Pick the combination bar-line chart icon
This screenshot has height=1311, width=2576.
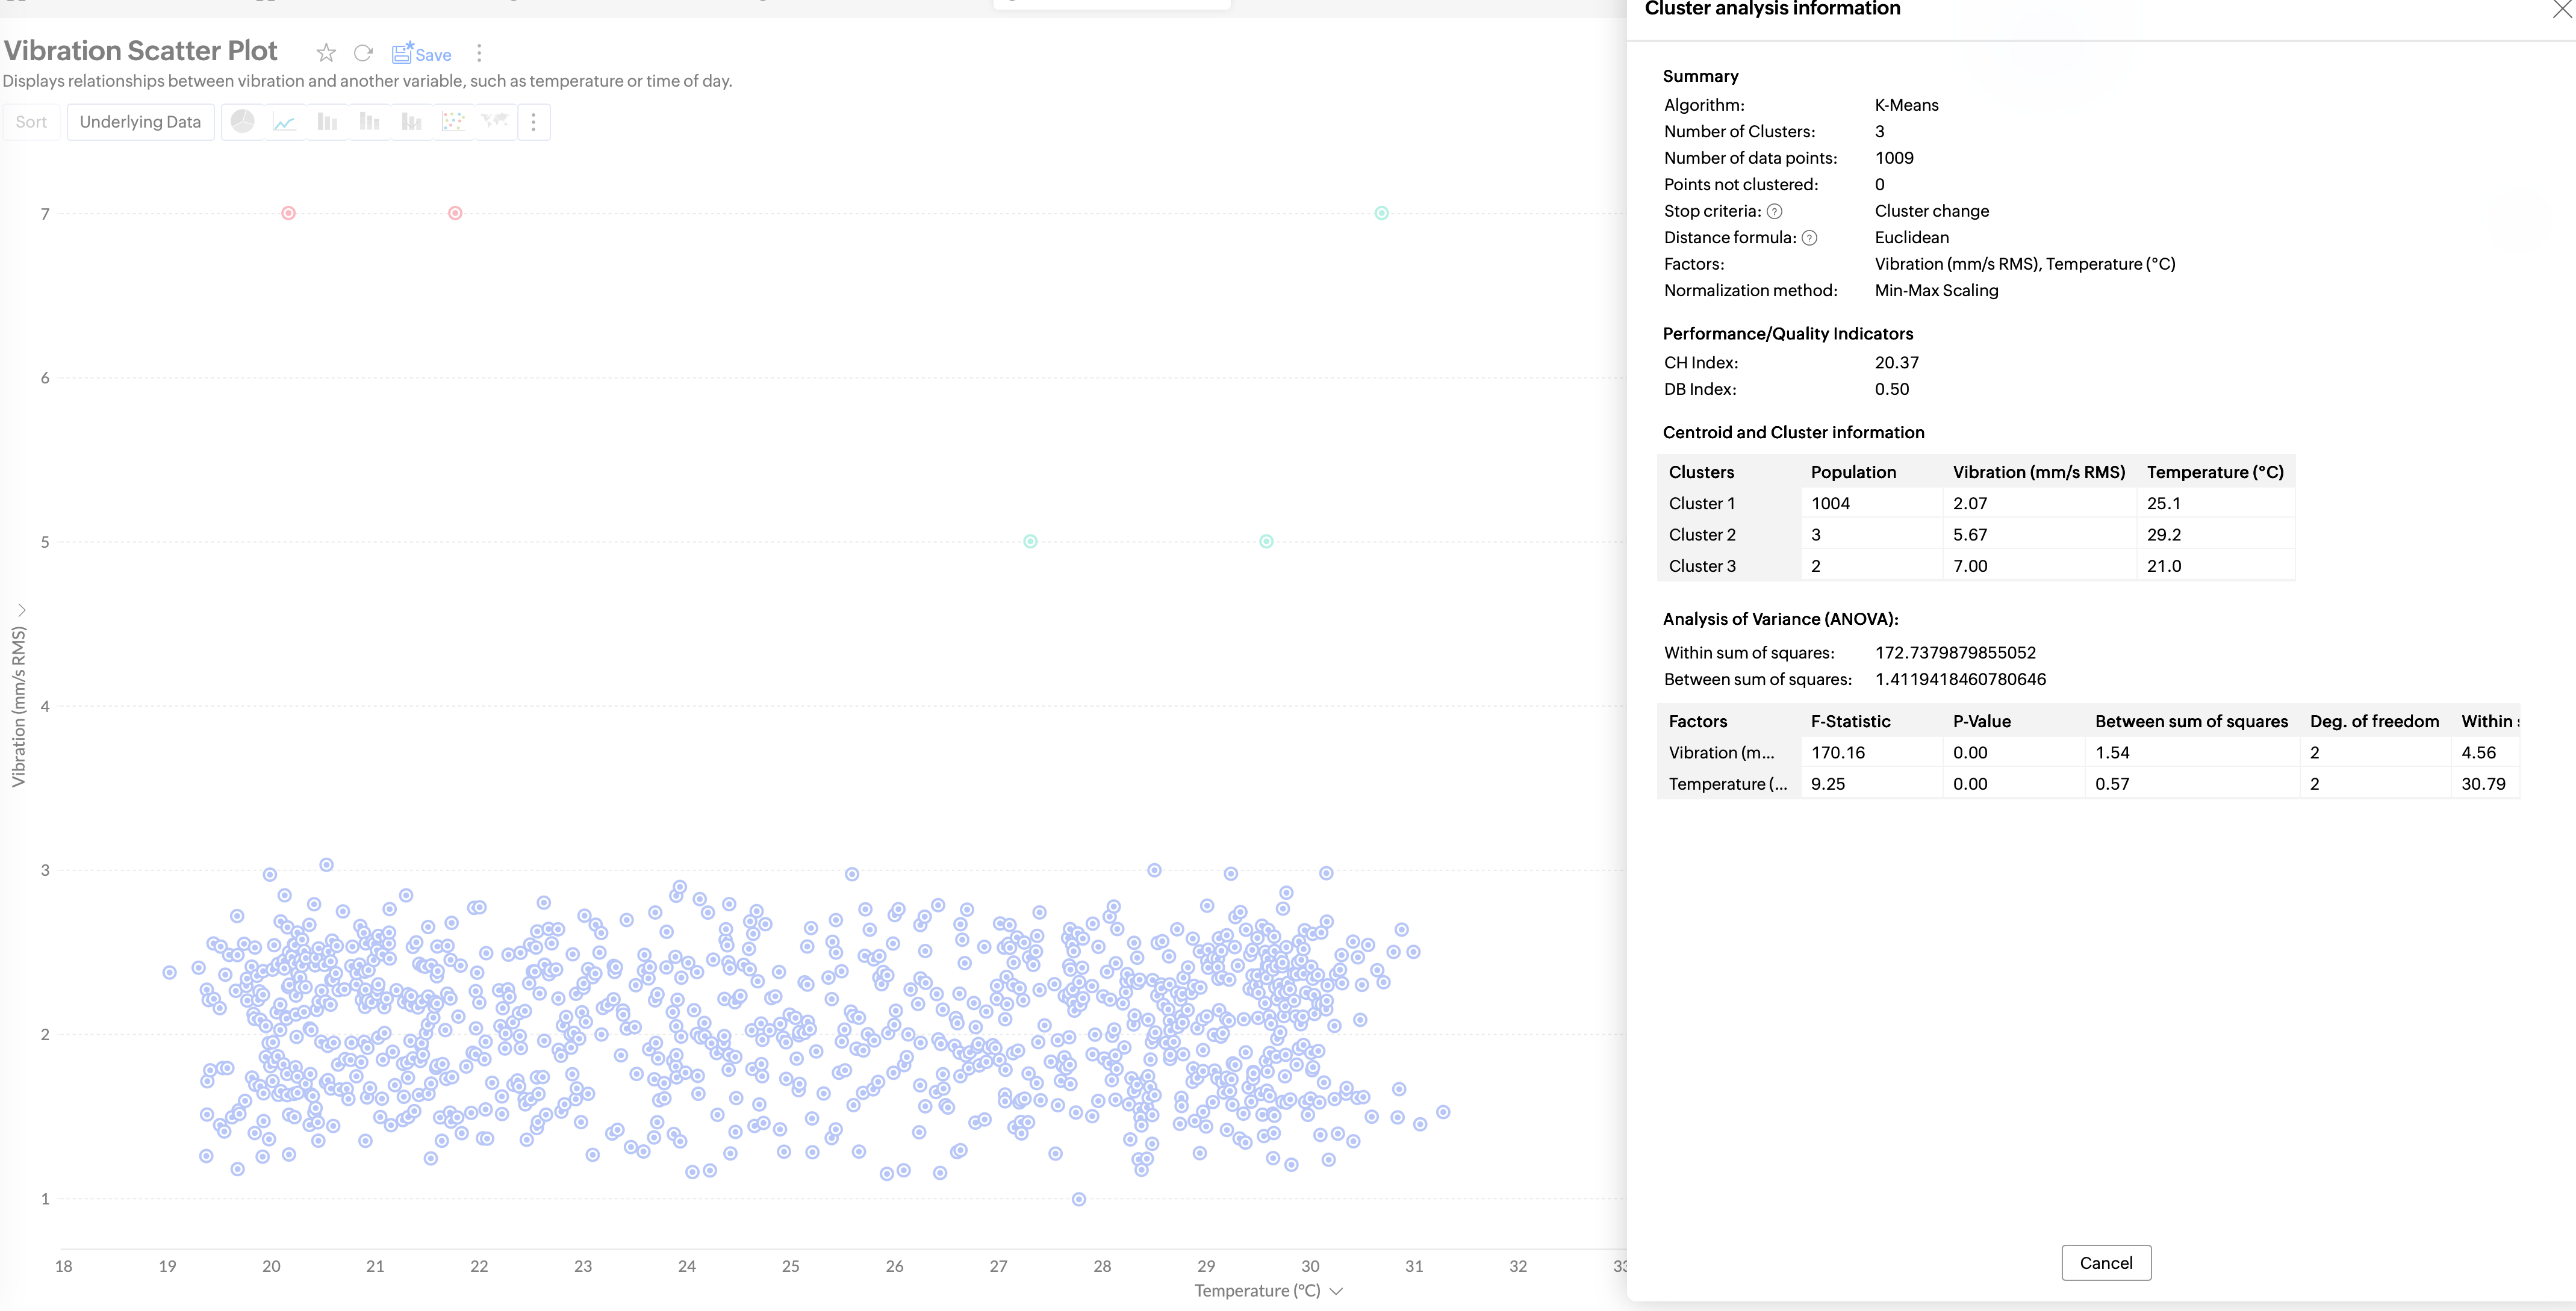click(411, 122)
